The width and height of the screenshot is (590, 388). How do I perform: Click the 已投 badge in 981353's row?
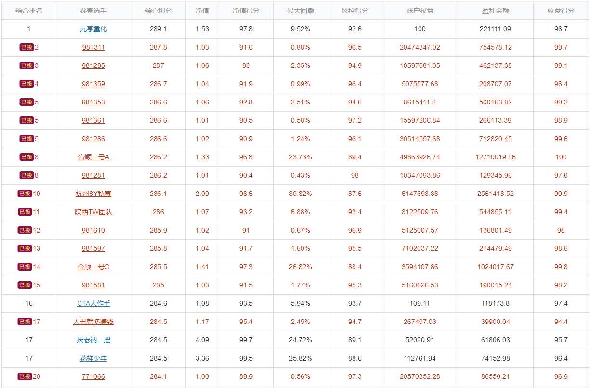click(26, 102)
